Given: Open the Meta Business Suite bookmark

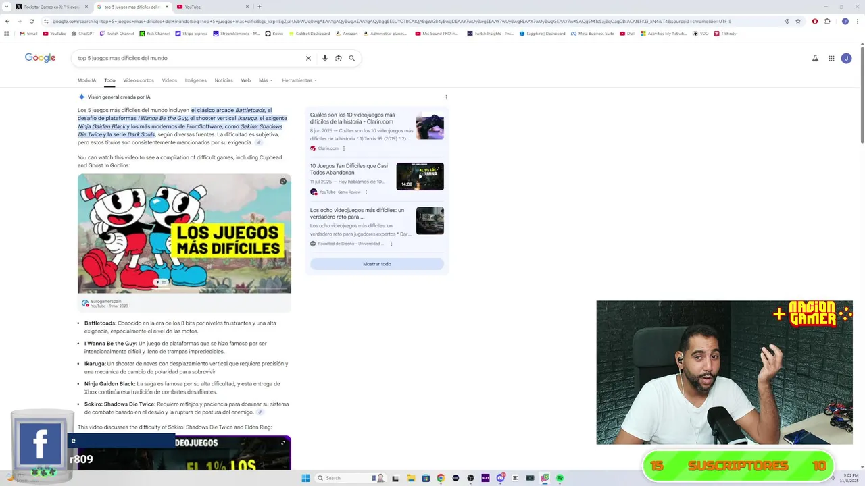Looking at the screenshot, I should (x=593, y=33).
